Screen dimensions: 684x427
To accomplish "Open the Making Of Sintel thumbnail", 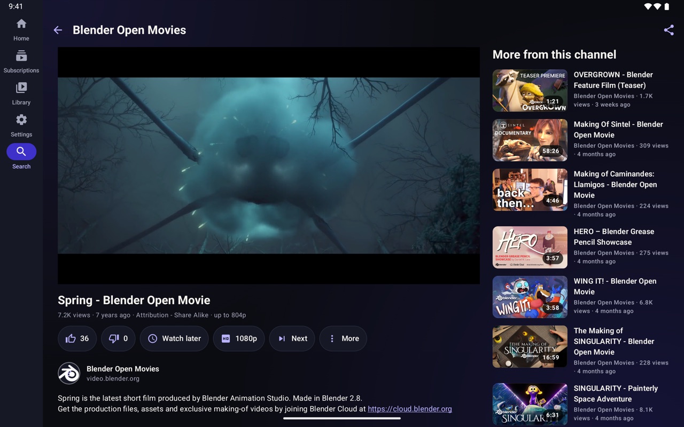I will point(530,140).
